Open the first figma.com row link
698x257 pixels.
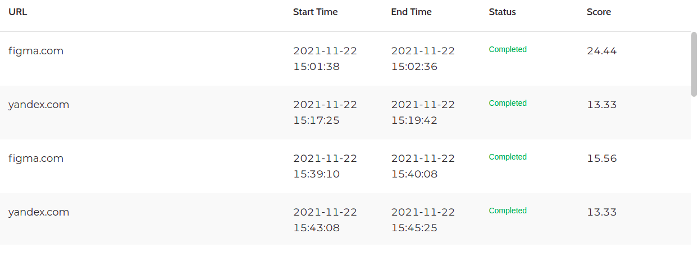tap(36, 51)
